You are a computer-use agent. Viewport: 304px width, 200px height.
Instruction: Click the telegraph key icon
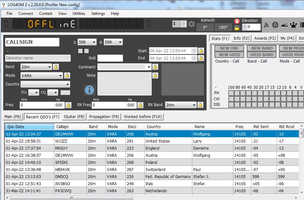(x=284, y=25)
